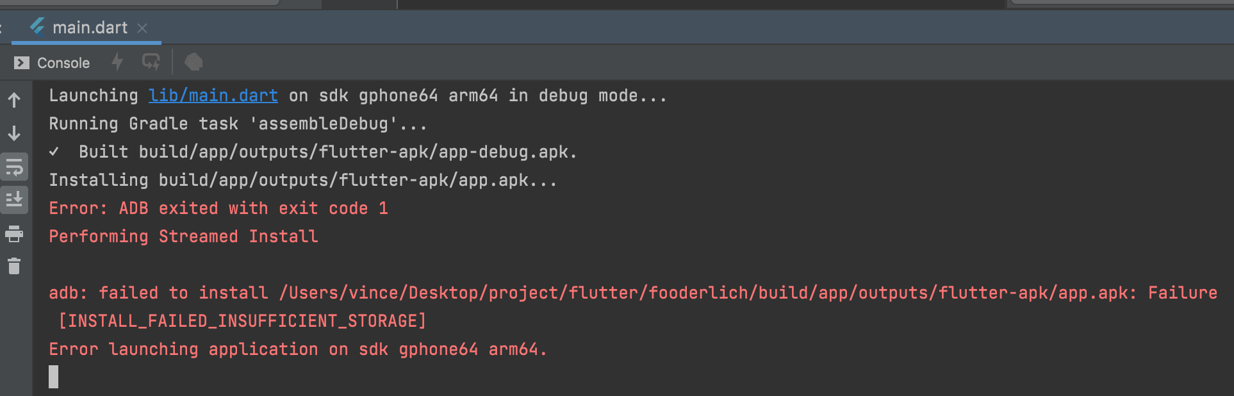Screen dimensions: 1234x396
Task: Close the main.dart tab
Action: click(142, 28)
